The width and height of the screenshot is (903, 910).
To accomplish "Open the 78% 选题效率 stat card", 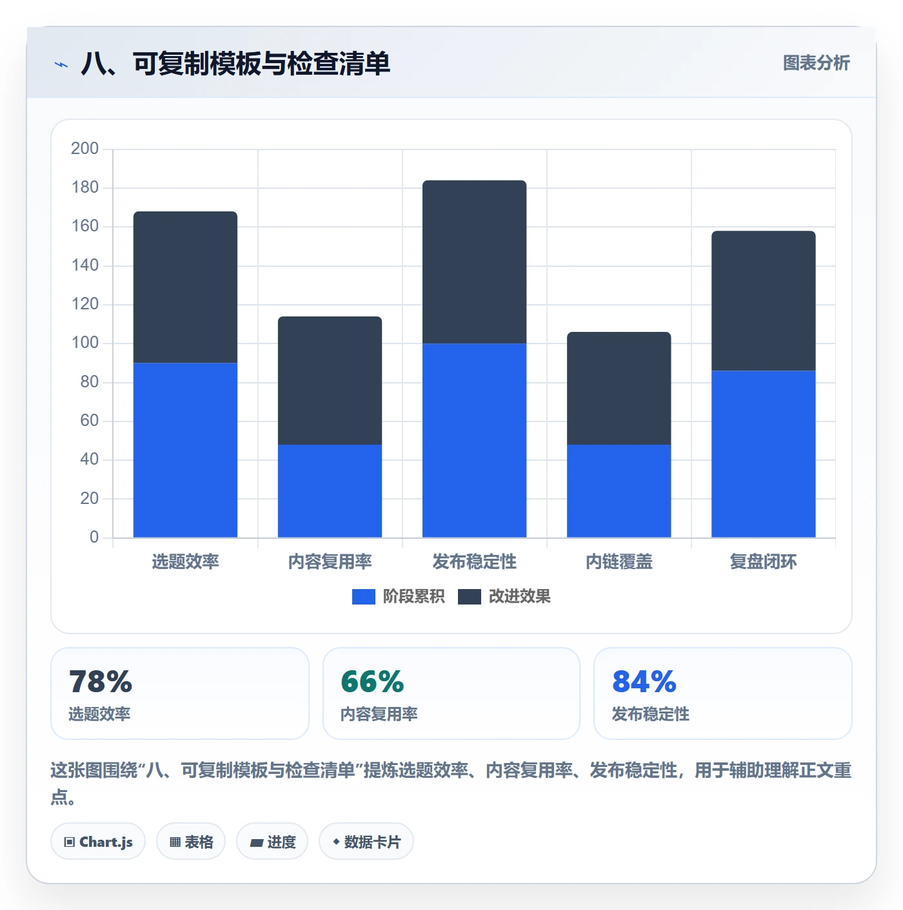I will click(180, 693).
